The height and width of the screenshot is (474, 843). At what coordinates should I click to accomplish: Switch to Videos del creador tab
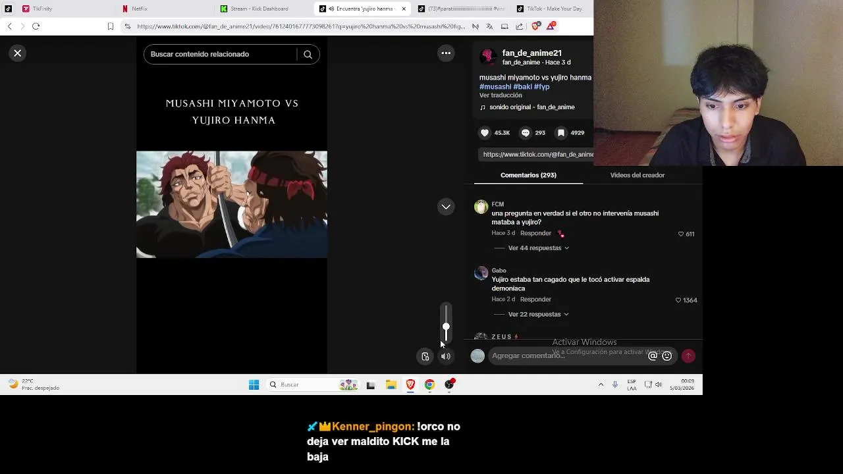(637, 175)
